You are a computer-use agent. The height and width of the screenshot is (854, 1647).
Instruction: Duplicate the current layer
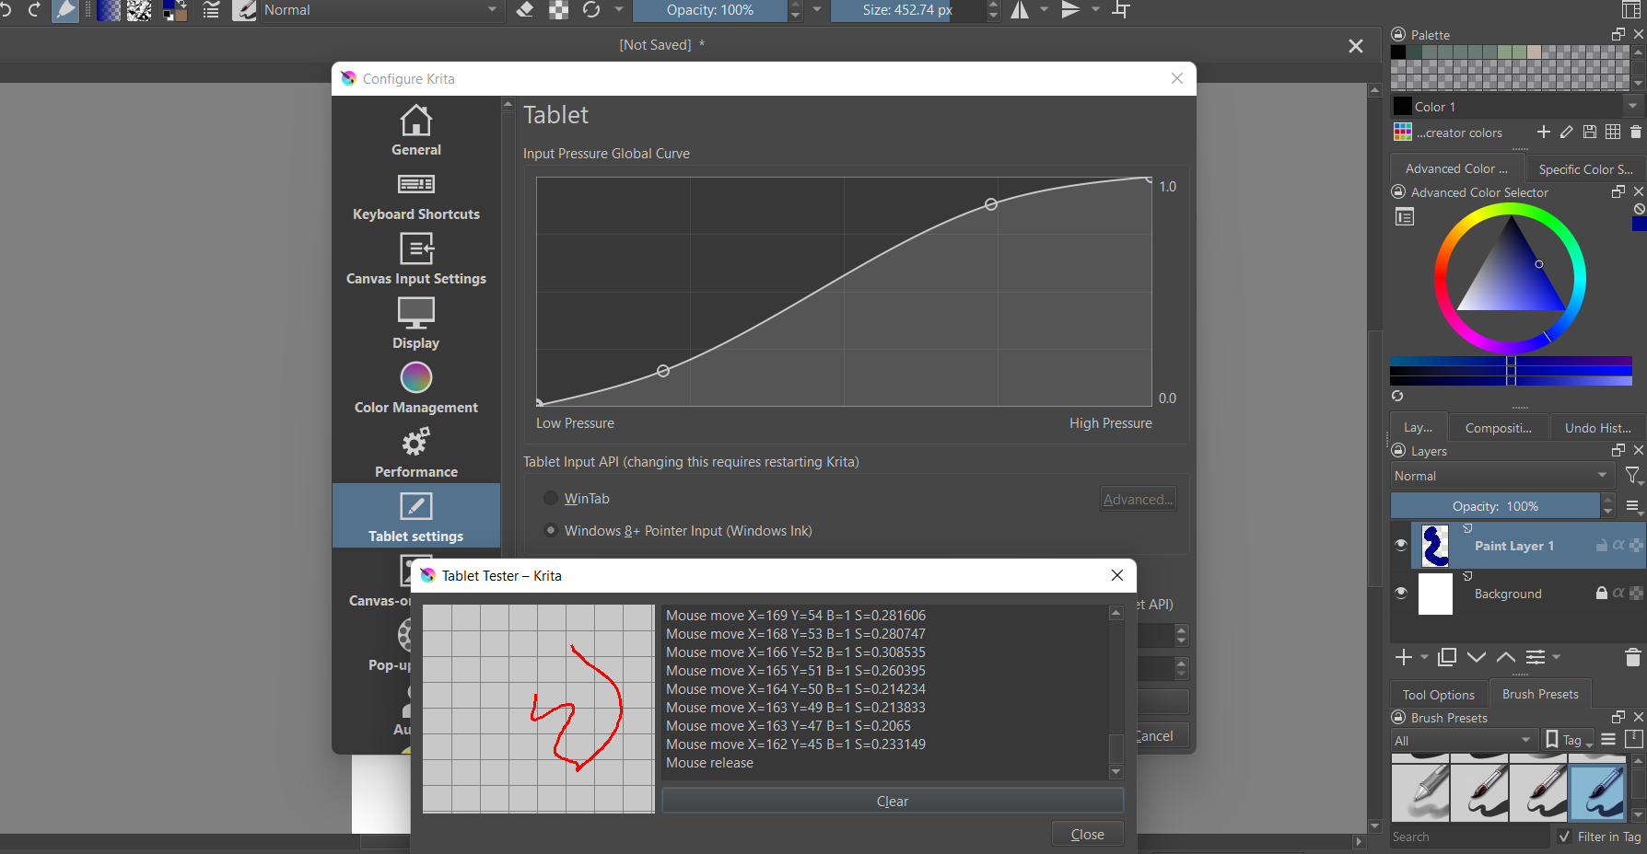point(1447,657)
